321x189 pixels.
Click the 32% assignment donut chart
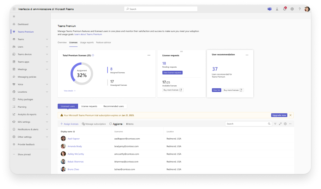click(82, 74)
